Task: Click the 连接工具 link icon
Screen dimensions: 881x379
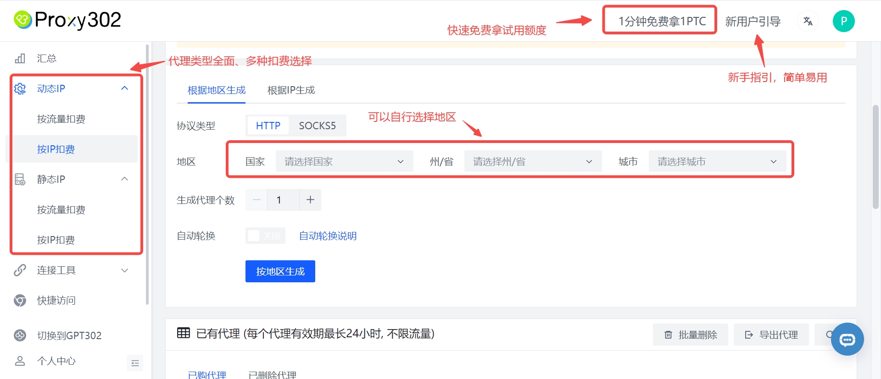Action: pos(20,270)
